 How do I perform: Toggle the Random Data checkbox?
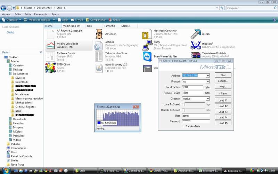coord(183,126)
